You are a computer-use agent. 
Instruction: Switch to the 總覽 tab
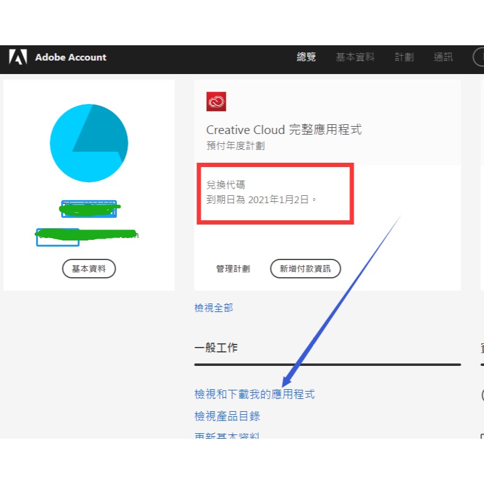(306, 58)
